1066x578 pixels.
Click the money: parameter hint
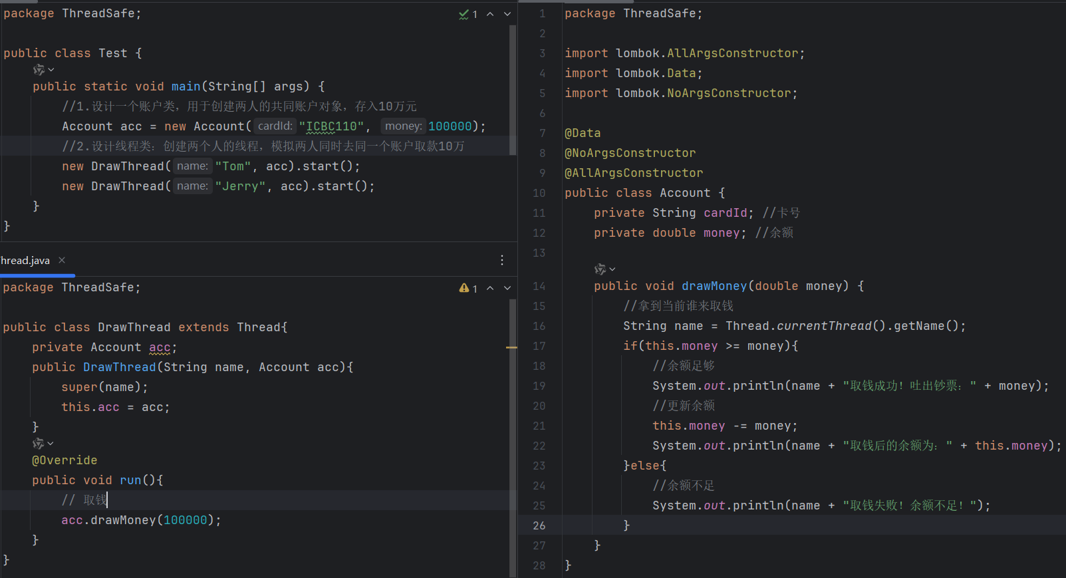tap(403, 126)
